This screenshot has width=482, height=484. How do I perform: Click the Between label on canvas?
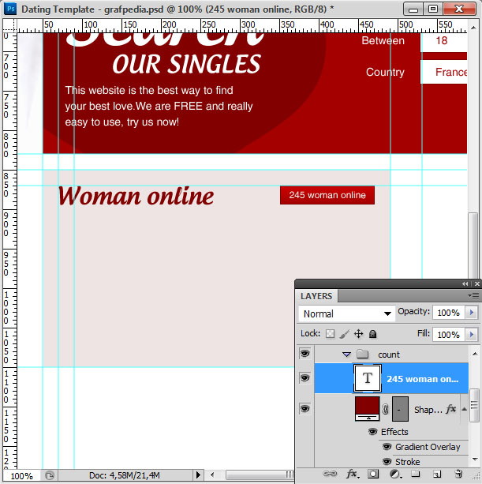(383, 40)
